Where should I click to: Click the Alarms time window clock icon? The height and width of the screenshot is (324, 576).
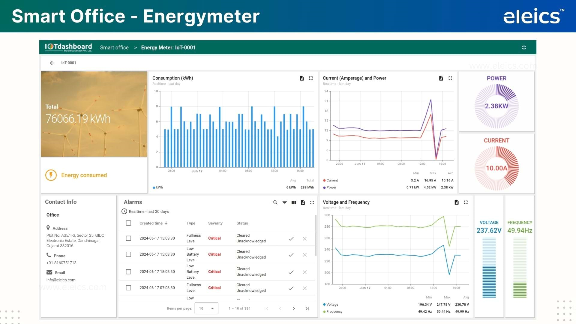[124, 211]
